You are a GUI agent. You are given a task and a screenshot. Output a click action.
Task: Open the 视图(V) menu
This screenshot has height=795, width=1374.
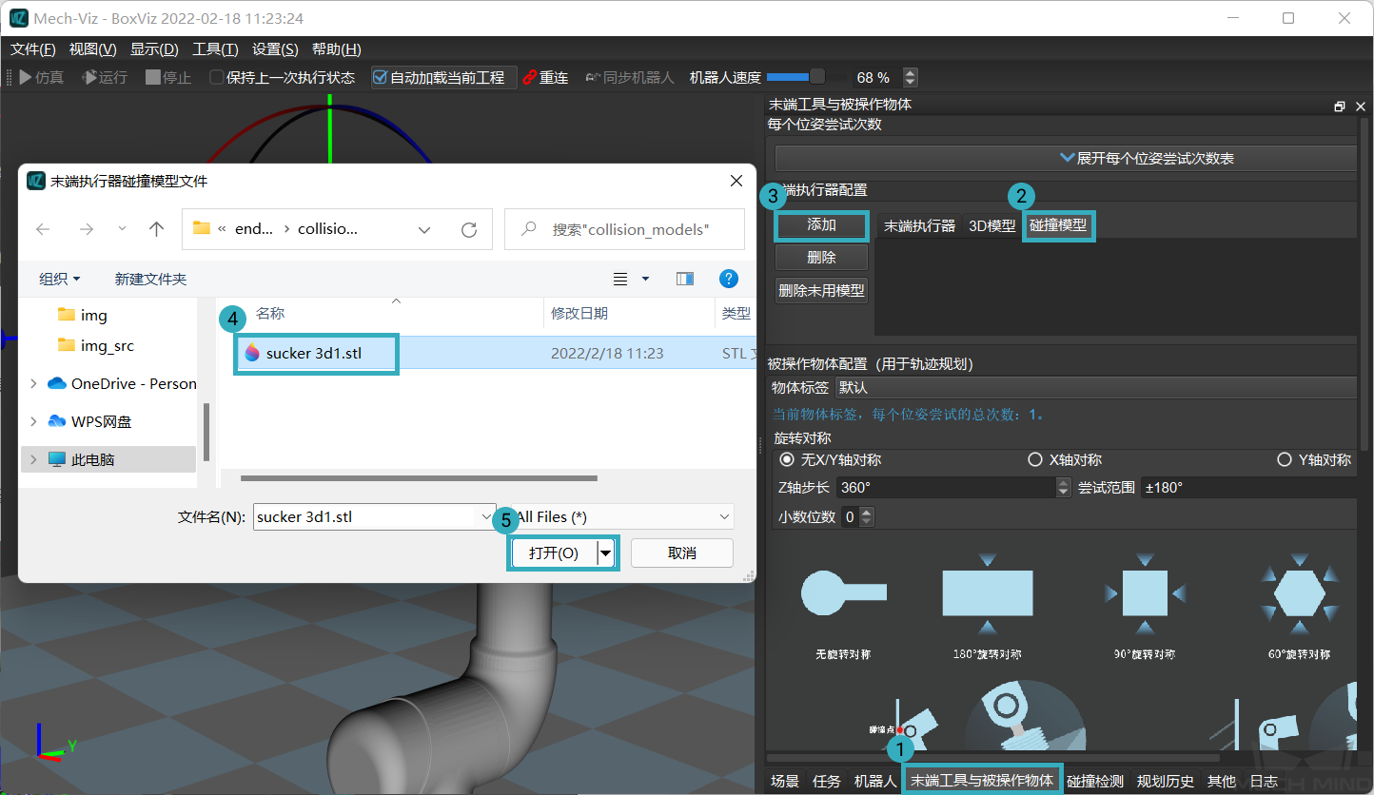tap(92, 49)
